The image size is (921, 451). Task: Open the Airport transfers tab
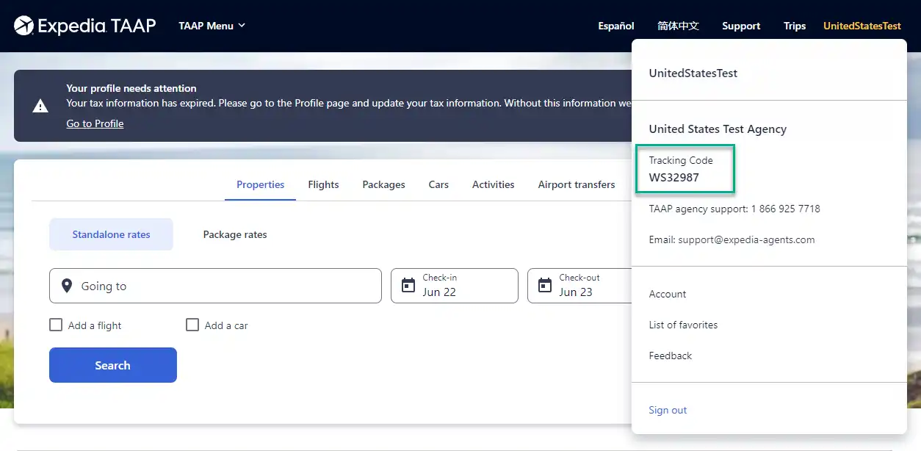tap(577, 184)
